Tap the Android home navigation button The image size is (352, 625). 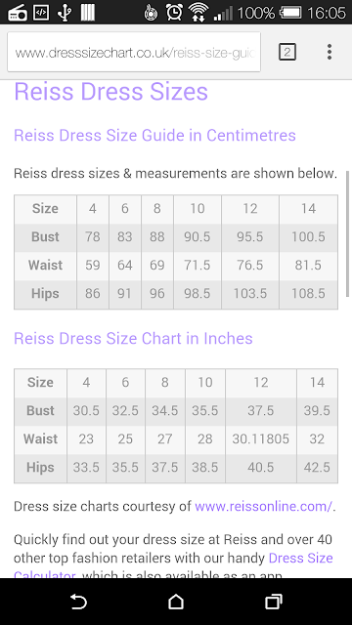click(176, 602)
